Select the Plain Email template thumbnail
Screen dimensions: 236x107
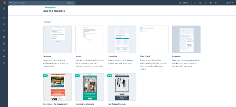(154, 39)
